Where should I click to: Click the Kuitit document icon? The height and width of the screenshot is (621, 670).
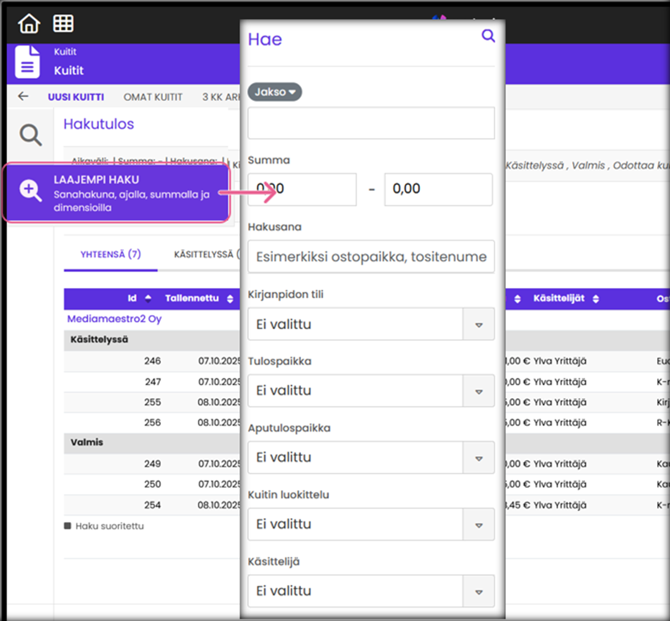(27, 63)
